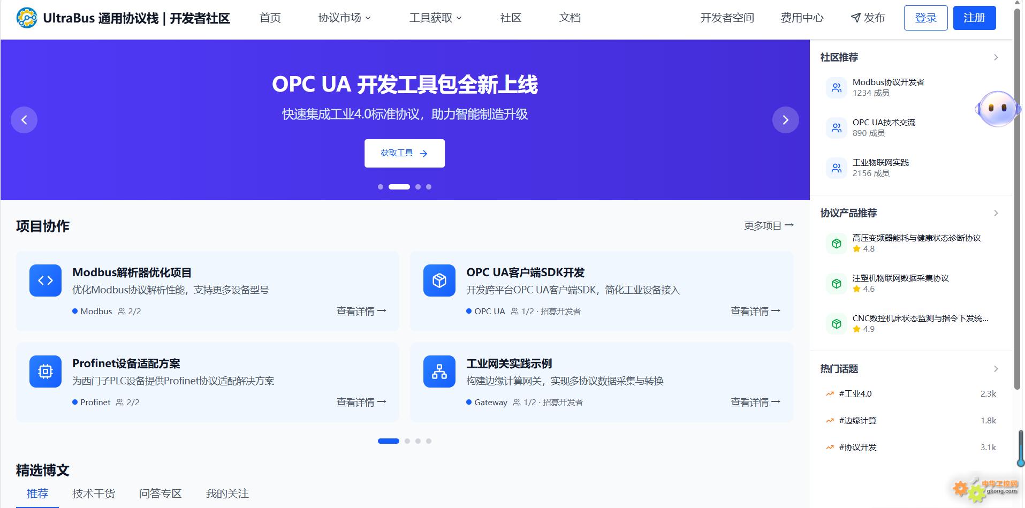The width and height of the screenshot is (1025, 508).
Task: Expand 协议产品推荐 section chevron
Action: (x=996, y=213)
